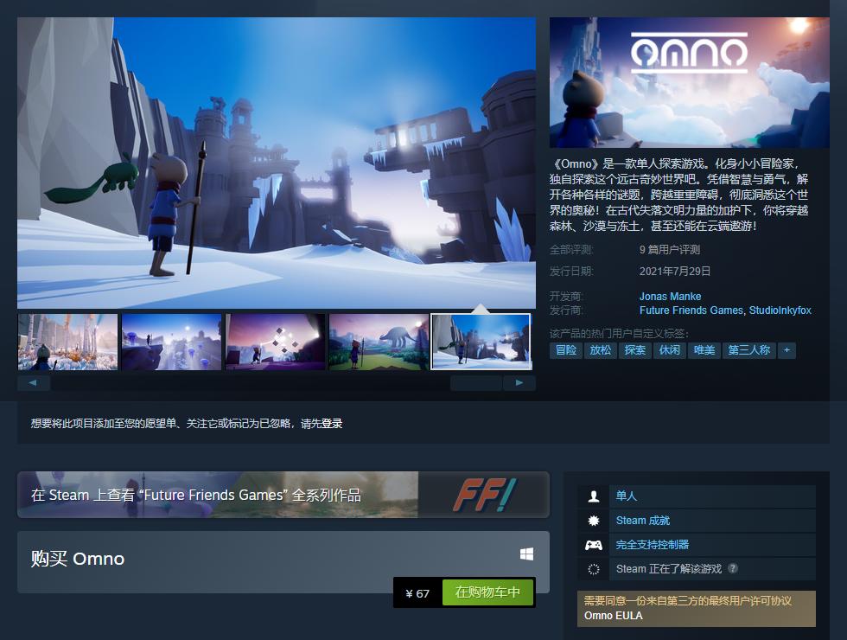Open the second thumbnail with glowing blue jellyfish

click(x=172, y=342)
